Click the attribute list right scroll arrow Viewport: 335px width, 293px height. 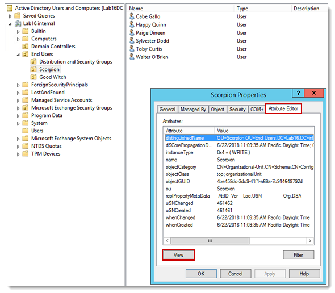click(310, 241)
